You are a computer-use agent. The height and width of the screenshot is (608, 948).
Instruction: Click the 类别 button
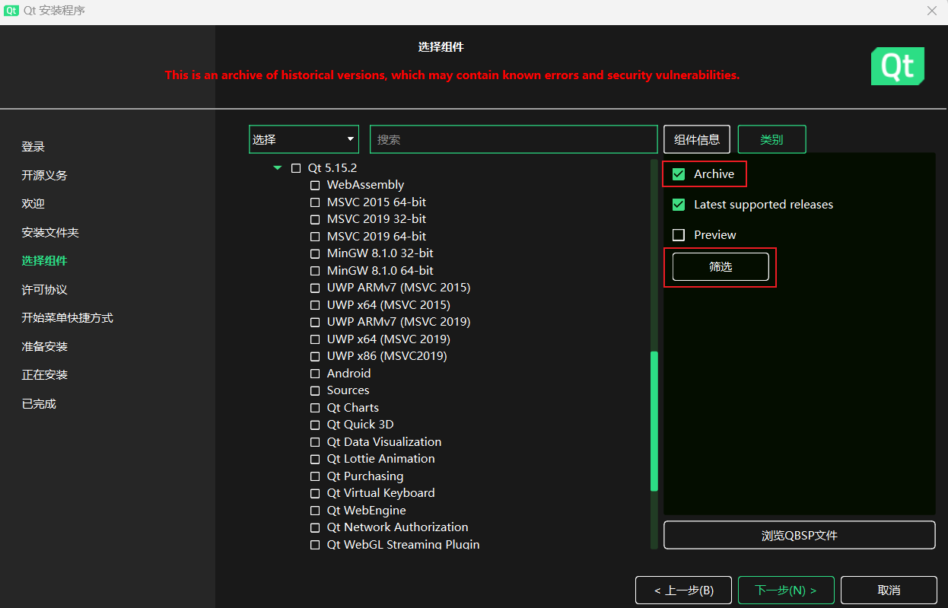[771, 139]
